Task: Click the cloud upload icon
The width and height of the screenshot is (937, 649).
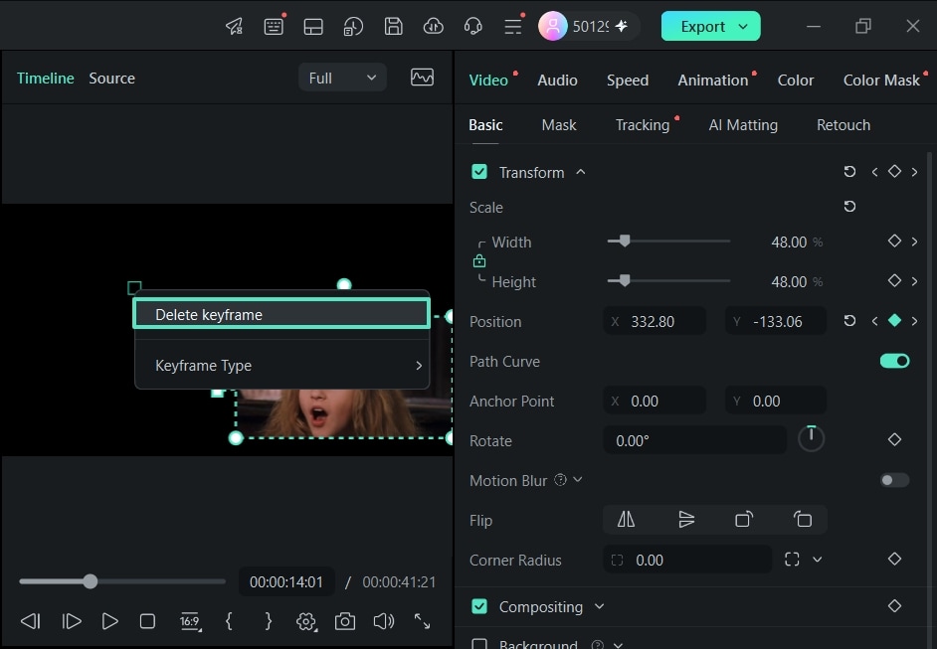Action: [434, 26]
